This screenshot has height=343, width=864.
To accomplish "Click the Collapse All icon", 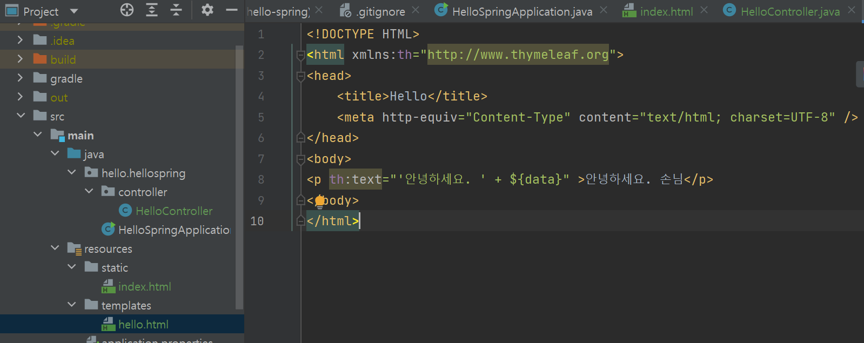I will click(x=176, y=10).
